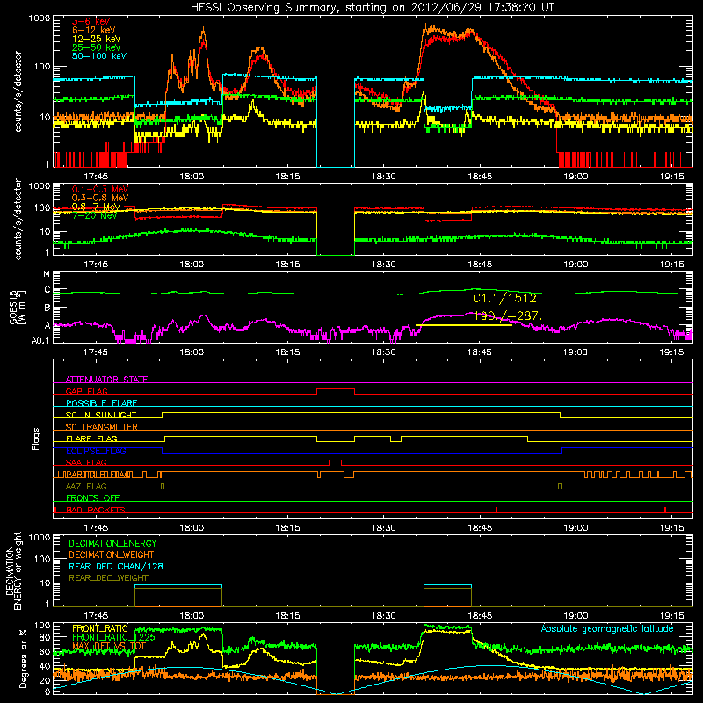The height and width of the screenshot is (703, 703).
Task: Click the REAR_DEC_CHAN/128 legend label
Action: click(116, 566)
